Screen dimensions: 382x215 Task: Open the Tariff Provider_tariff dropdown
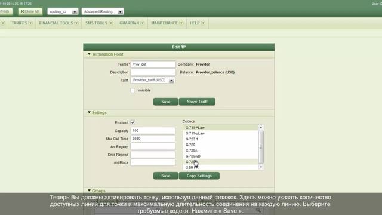pyautogui.click(x=153, y=80)
